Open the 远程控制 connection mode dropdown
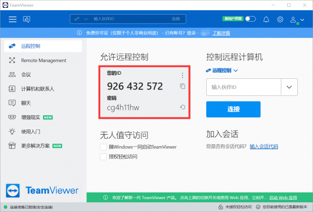Viewport: 313px width, 212px height. (x=222, y=71)
